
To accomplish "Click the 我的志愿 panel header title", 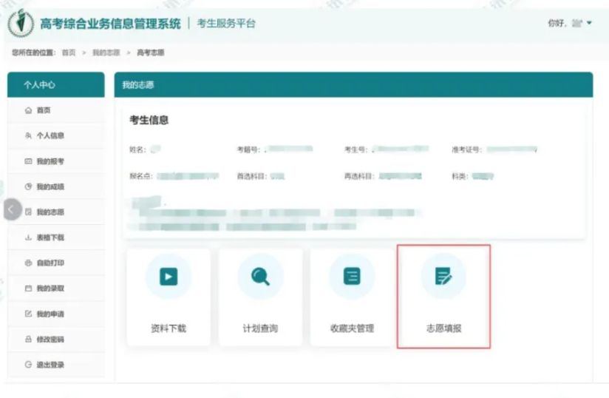I will point(138,85).
